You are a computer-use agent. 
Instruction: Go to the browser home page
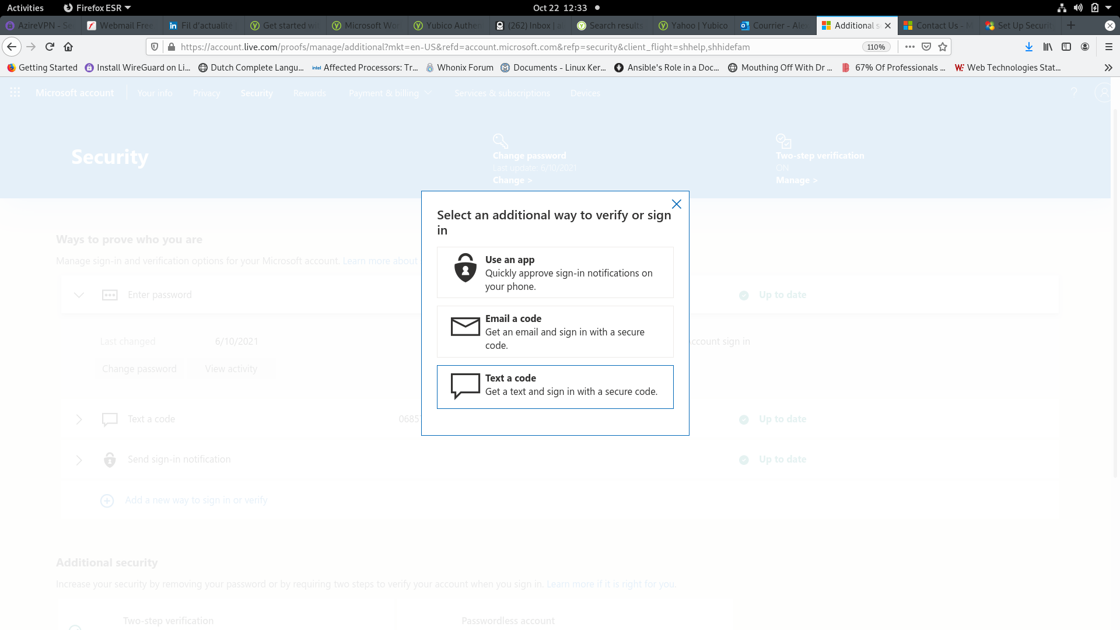68,47
